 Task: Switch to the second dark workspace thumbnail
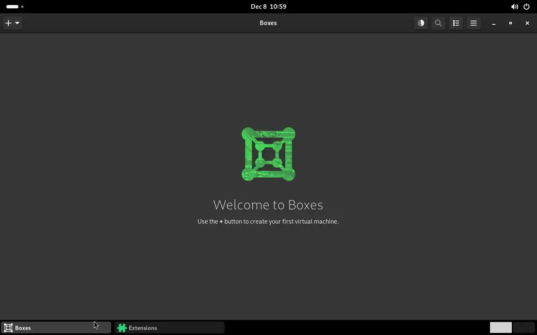524,327
